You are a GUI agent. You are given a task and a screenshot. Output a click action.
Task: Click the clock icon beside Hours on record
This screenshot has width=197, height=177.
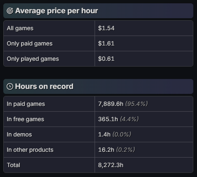[x=10, y=86]
